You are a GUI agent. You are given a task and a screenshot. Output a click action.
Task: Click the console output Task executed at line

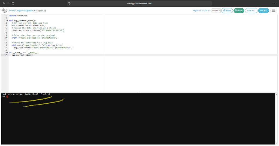[26, 94]
